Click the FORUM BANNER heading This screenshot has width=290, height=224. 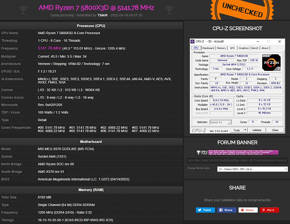[237, 143]
